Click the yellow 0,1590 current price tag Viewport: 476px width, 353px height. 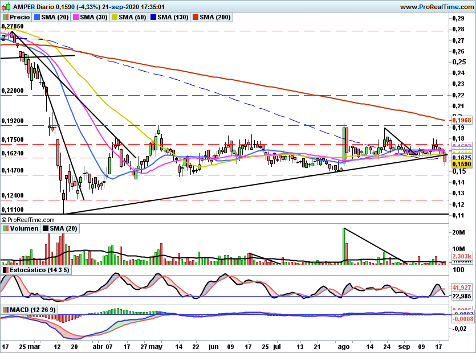462,164
